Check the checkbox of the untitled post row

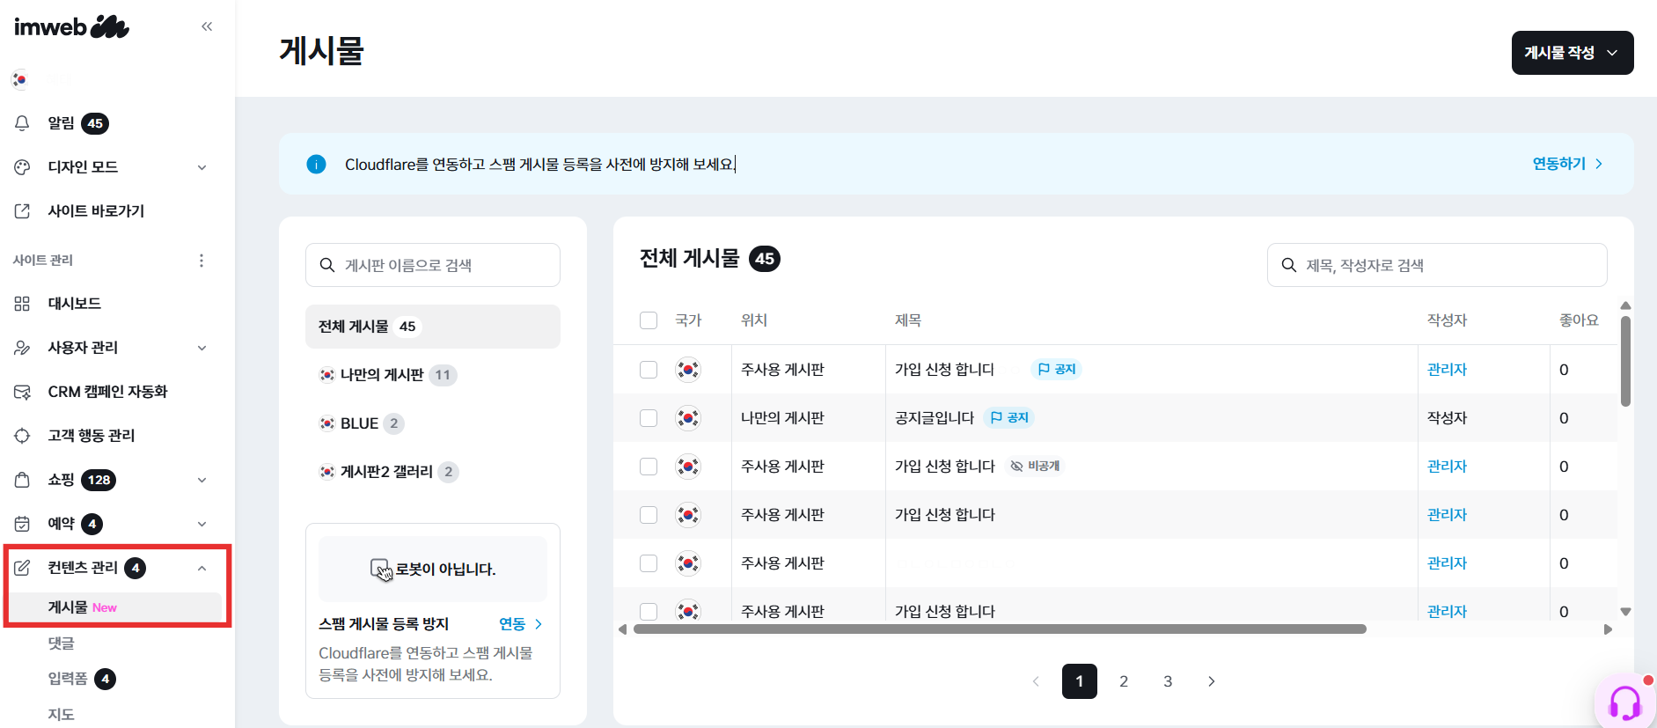pos(649,563)
